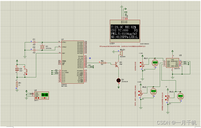Click the 'DHT11' part name label
The width and height of the screenshot is (201, 128).
point(36,101)
